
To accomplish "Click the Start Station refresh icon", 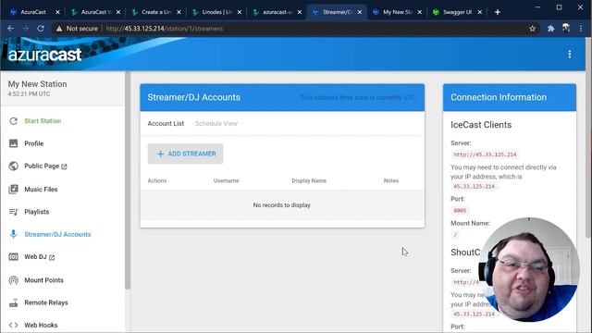I will pyautogui.click(x=13, y=121).
